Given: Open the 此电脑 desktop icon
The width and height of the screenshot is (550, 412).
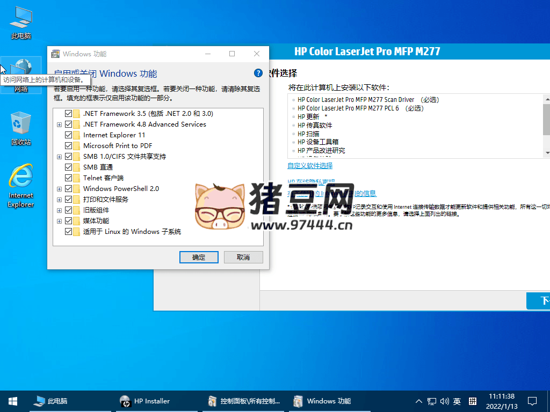Looking at the screenshot, I should (x=20, y=21).
